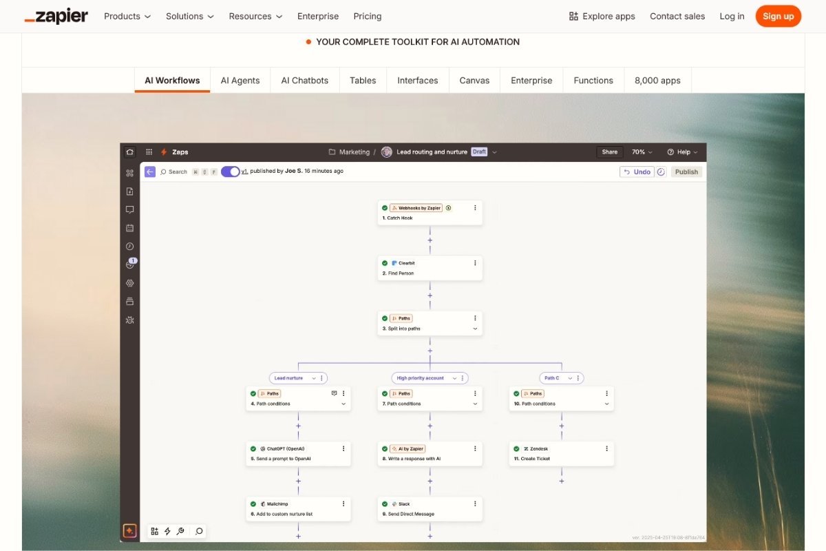Viewport: 826px width, 551px height.
Task: Open the 70% zoom dropdown
Action: (642, 152)
